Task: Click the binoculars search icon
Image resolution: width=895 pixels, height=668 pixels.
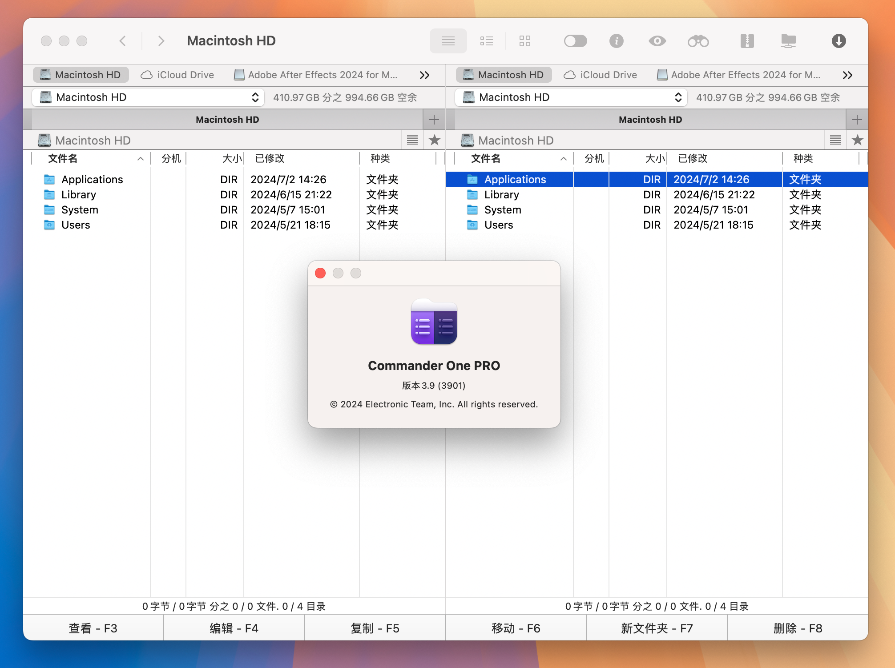Action: (698, 40)
